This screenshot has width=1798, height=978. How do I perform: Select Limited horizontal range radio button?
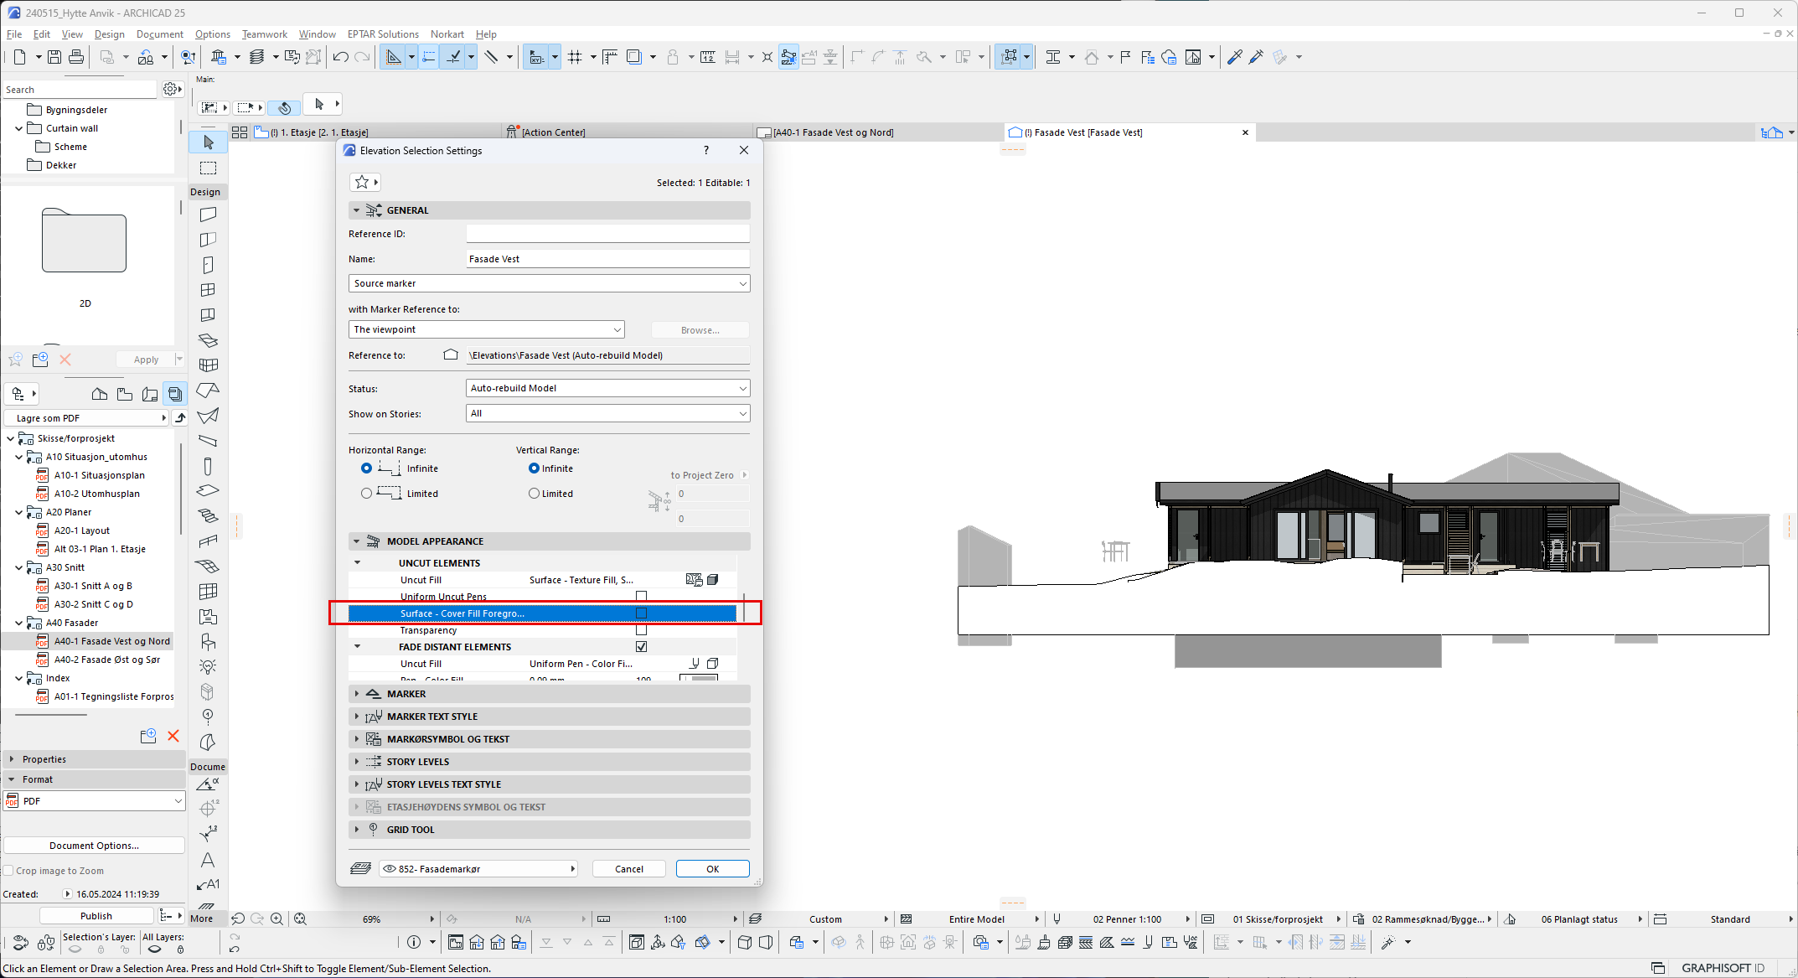(366, 494)
